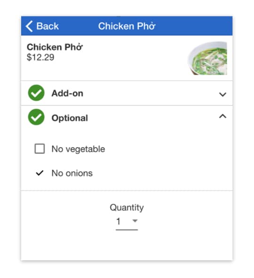Expand the Add-on section using its chevron
Screen dimensions: 254x278
[222, 94]
